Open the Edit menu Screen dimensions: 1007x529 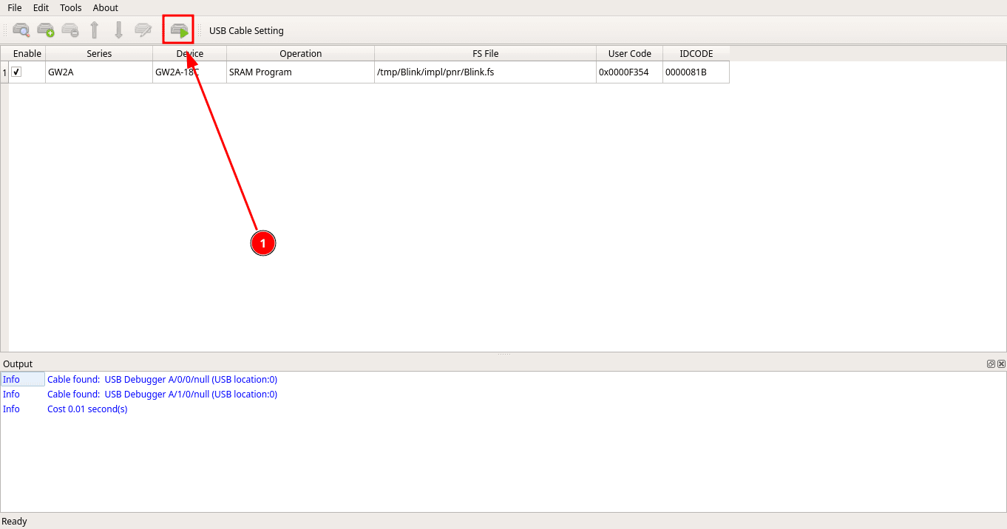click(41, 7)
